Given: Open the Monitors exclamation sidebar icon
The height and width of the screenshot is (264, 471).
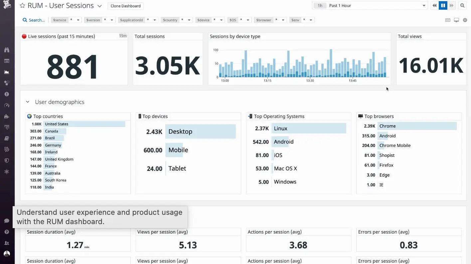Looking at the screenshot, I should click(x=7, y=94).
